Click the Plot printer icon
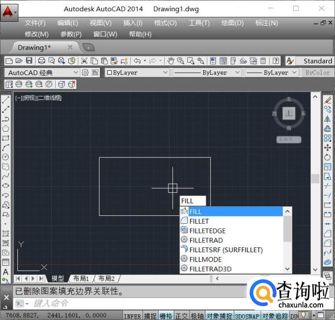 click(x=42, y=61)
